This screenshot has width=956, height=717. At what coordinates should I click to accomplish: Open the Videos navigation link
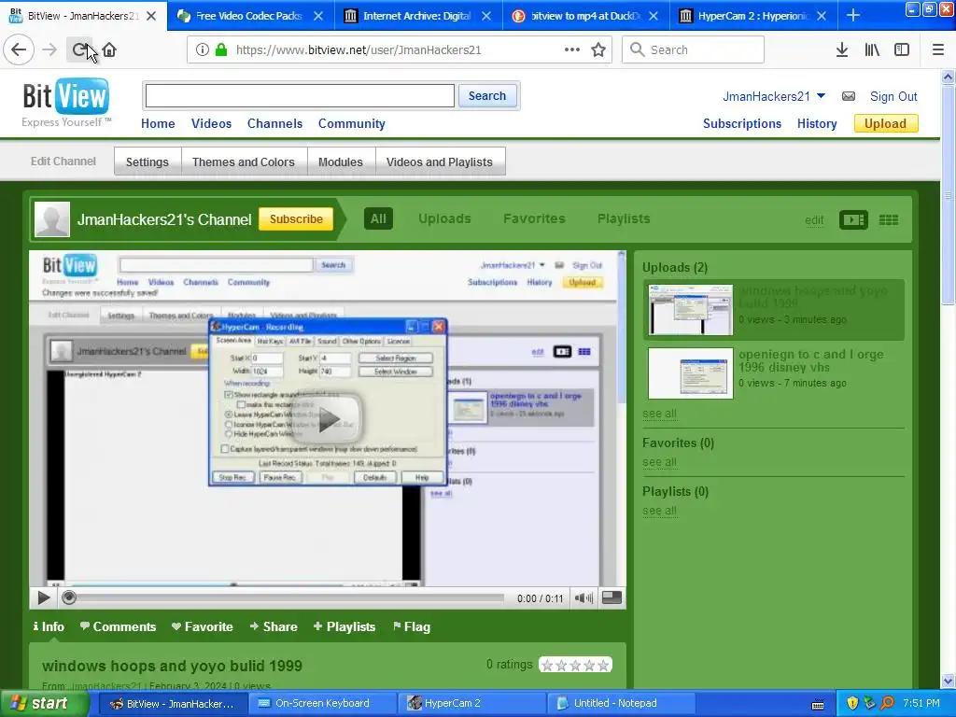211,123
